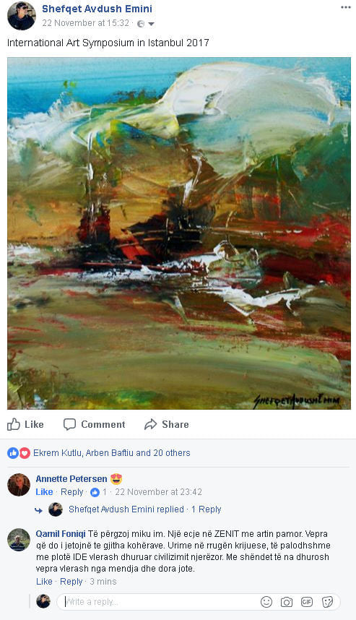Click the Share arrow icon
The image size is (356, 620).
[150, 424]
